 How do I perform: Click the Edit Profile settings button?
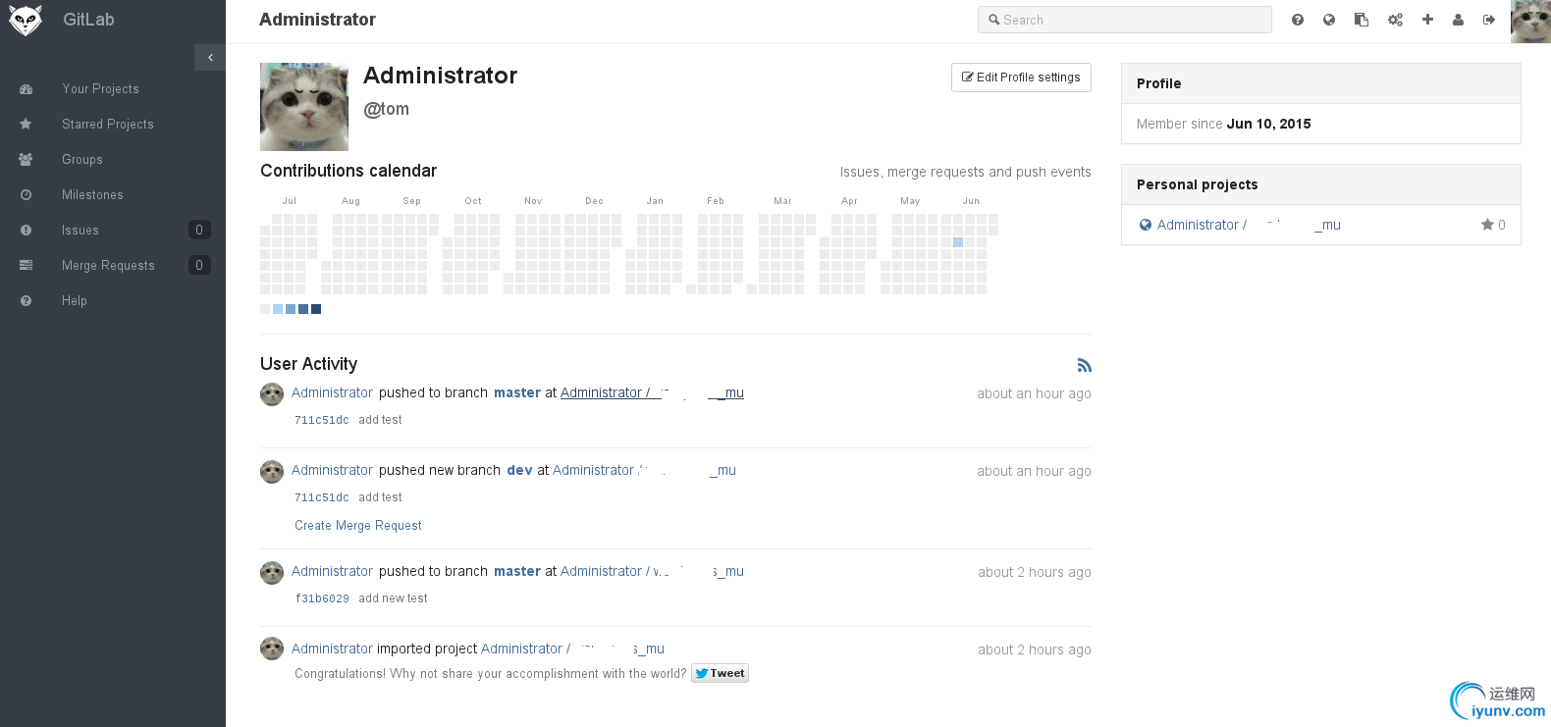(x=1021, y=78)
